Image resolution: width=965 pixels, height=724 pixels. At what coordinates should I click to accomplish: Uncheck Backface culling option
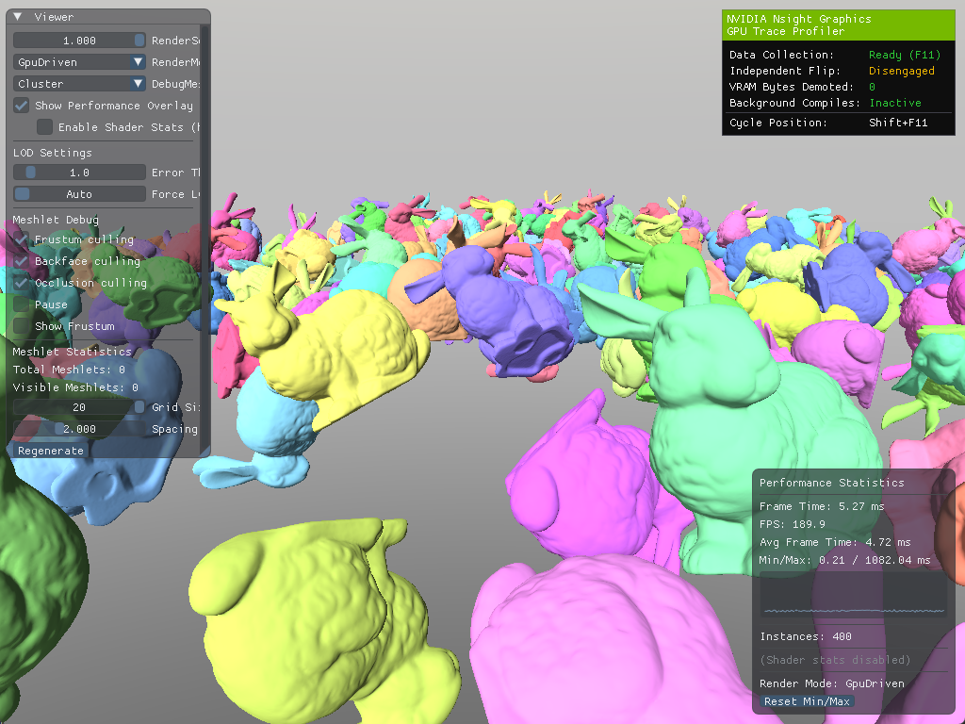[22, 261]
